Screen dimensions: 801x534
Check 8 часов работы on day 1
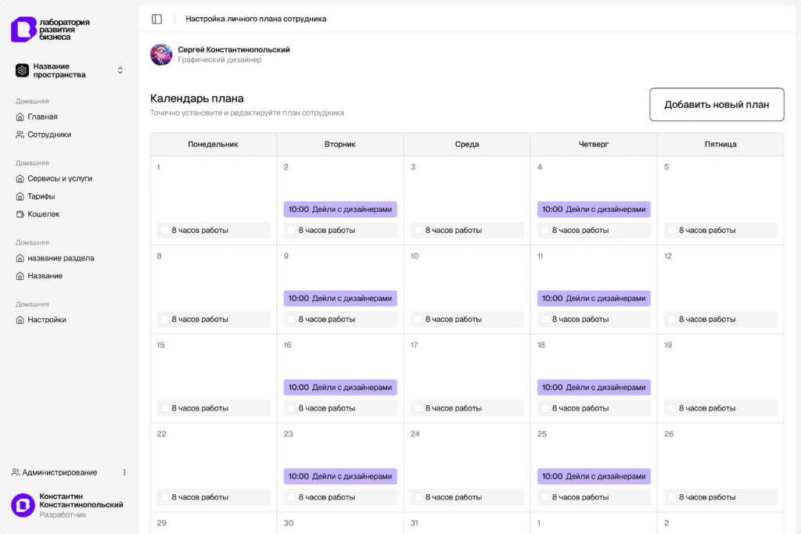pyautogui.click(x=164, y=231)
